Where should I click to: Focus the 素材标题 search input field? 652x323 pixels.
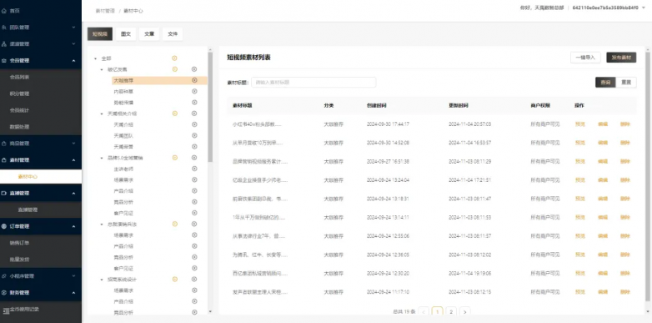coord(313,83)
